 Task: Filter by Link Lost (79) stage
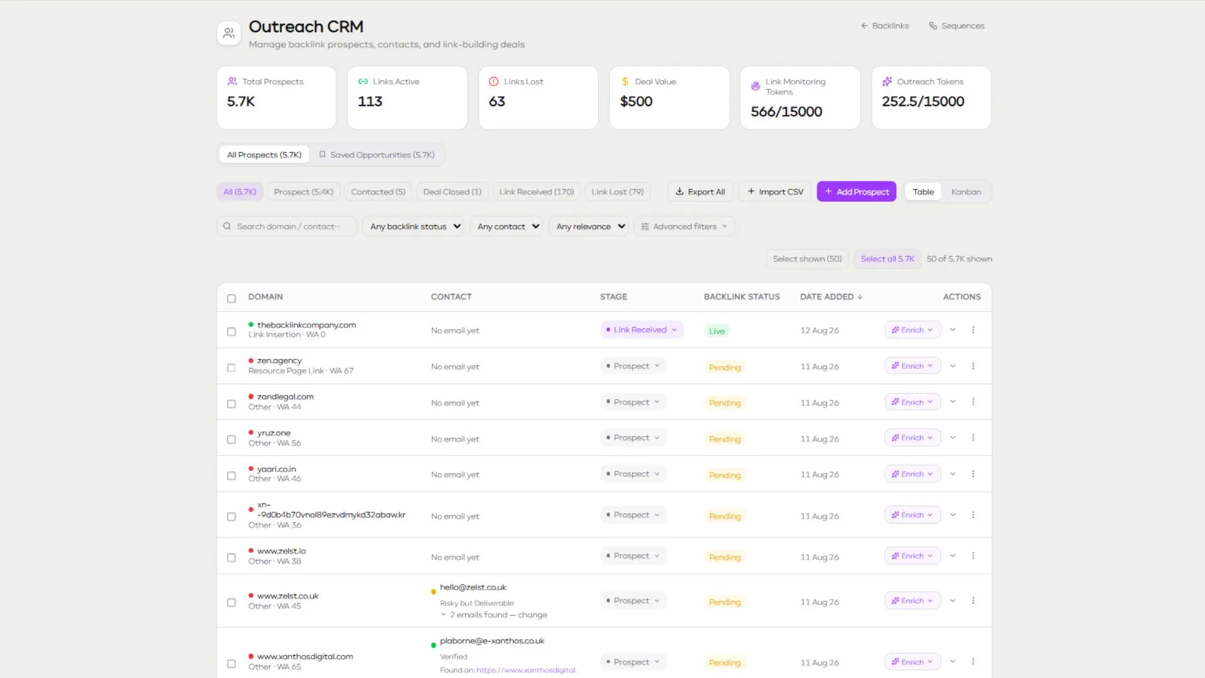pyautogui.click(x=618, y=191)
